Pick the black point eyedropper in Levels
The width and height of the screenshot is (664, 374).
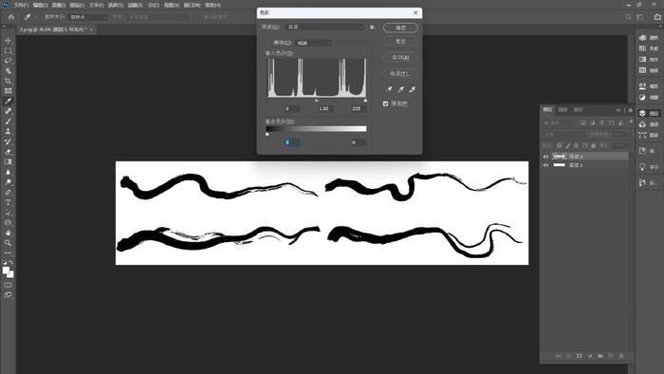[389, 89]
